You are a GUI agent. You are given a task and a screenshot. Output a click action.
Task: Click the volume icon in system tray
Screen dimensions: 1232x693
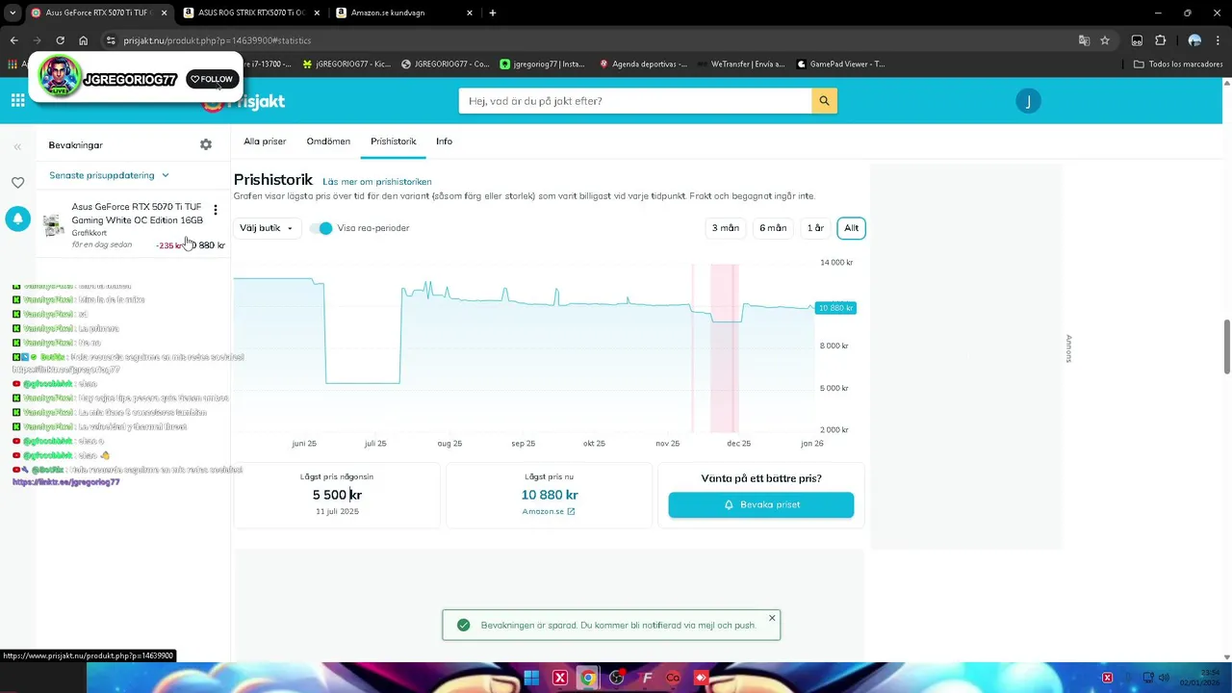coord(1165,678)
